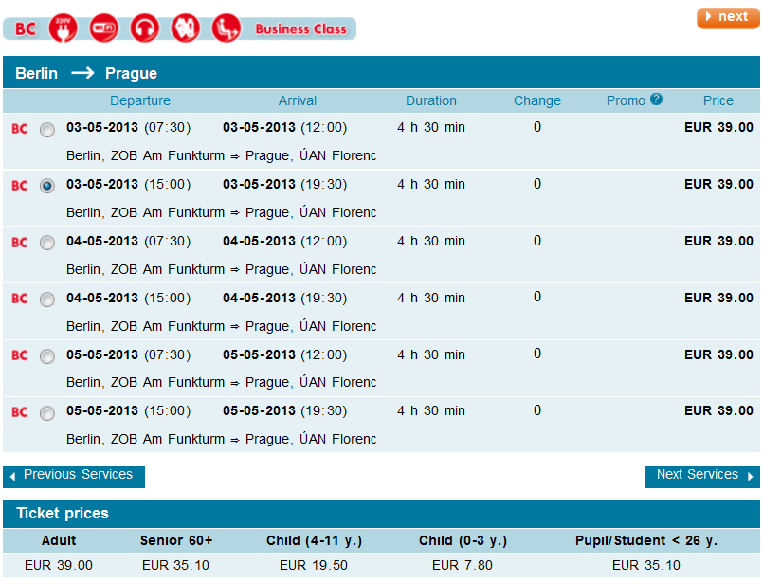Go to Previous Services
This screenshot has width=763, height=581.
coord(74,475)
